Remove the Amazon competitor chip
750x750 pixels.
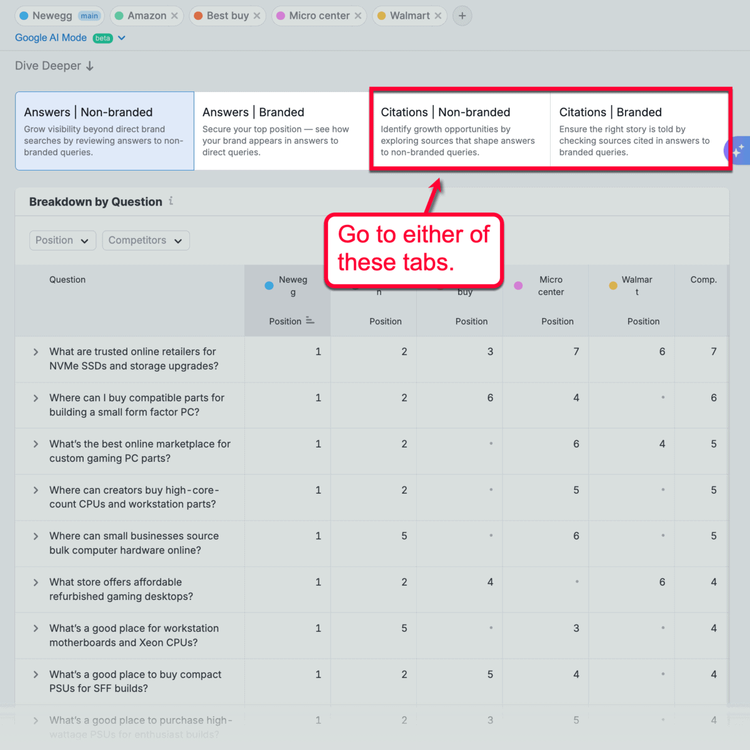[x=174, y=16]
